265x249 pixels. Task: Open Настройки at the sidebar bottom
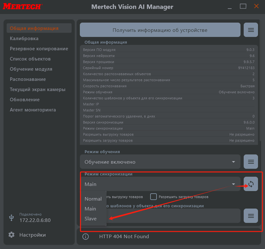[x=32, y=235]
